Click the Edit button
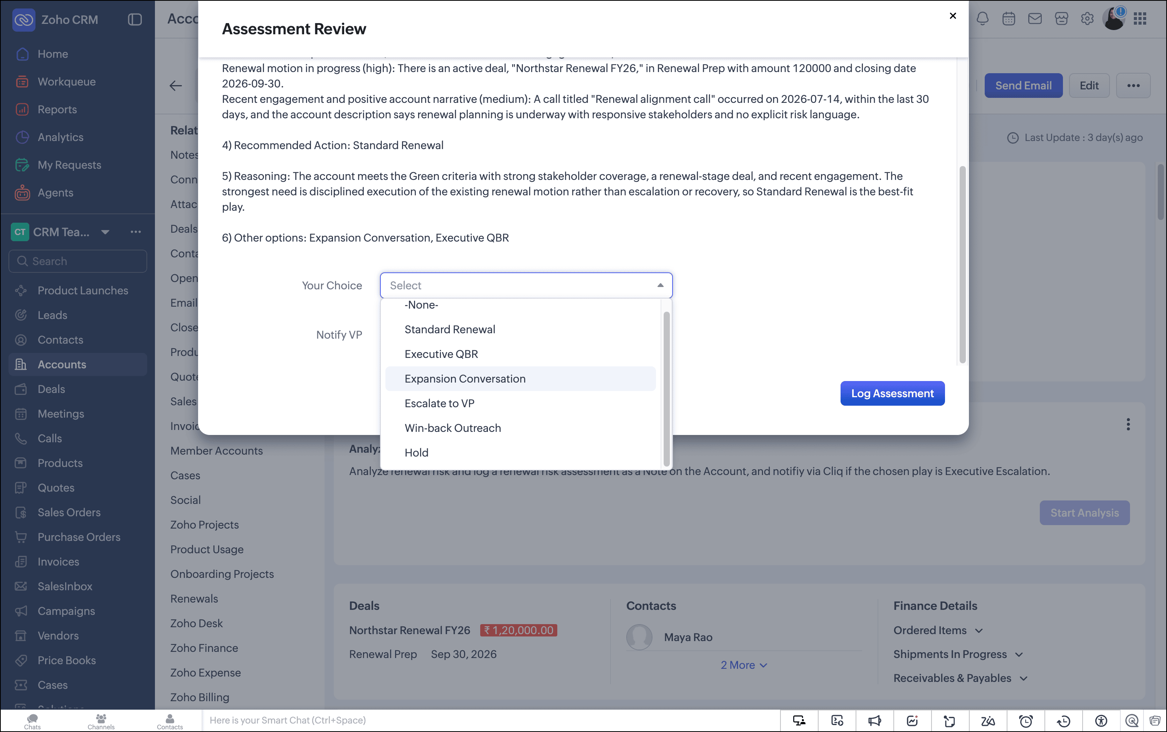 (x=1089, y=86)
